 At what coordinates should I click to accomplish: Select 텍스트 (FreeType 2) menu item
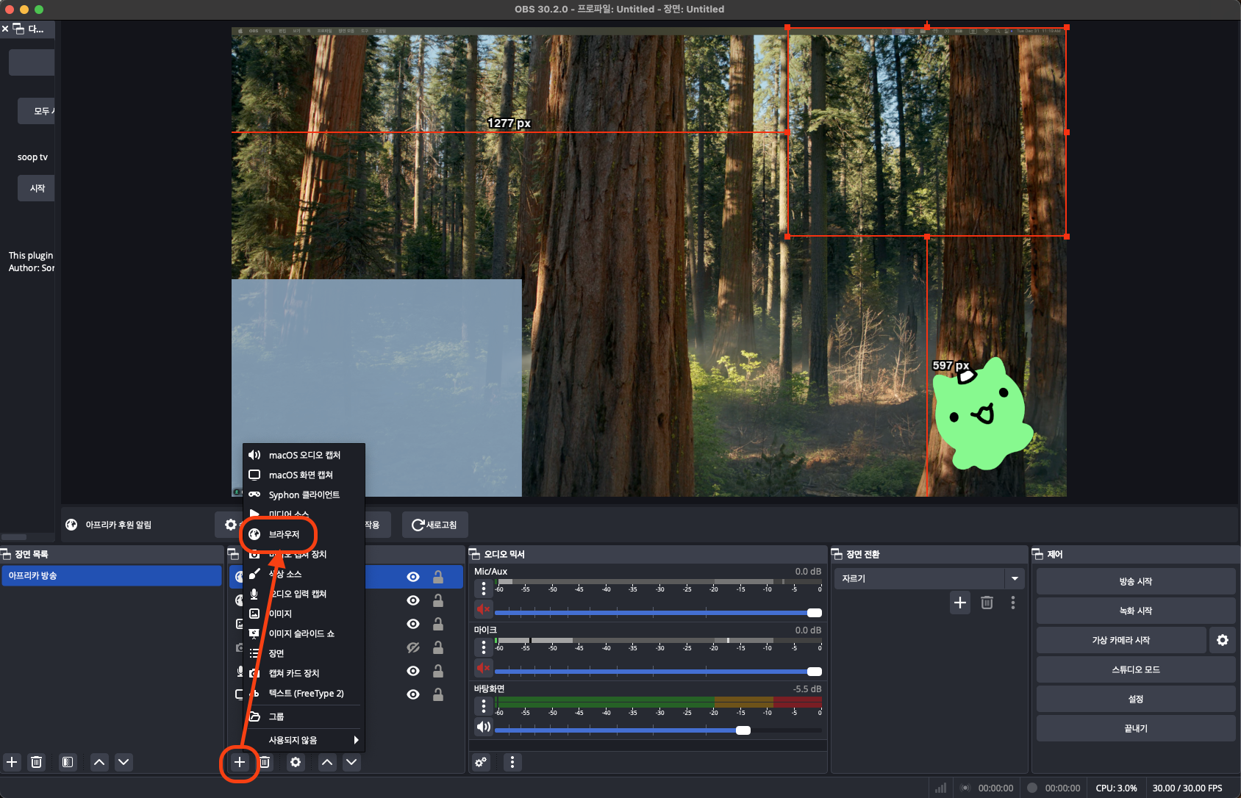coord(304,693)
